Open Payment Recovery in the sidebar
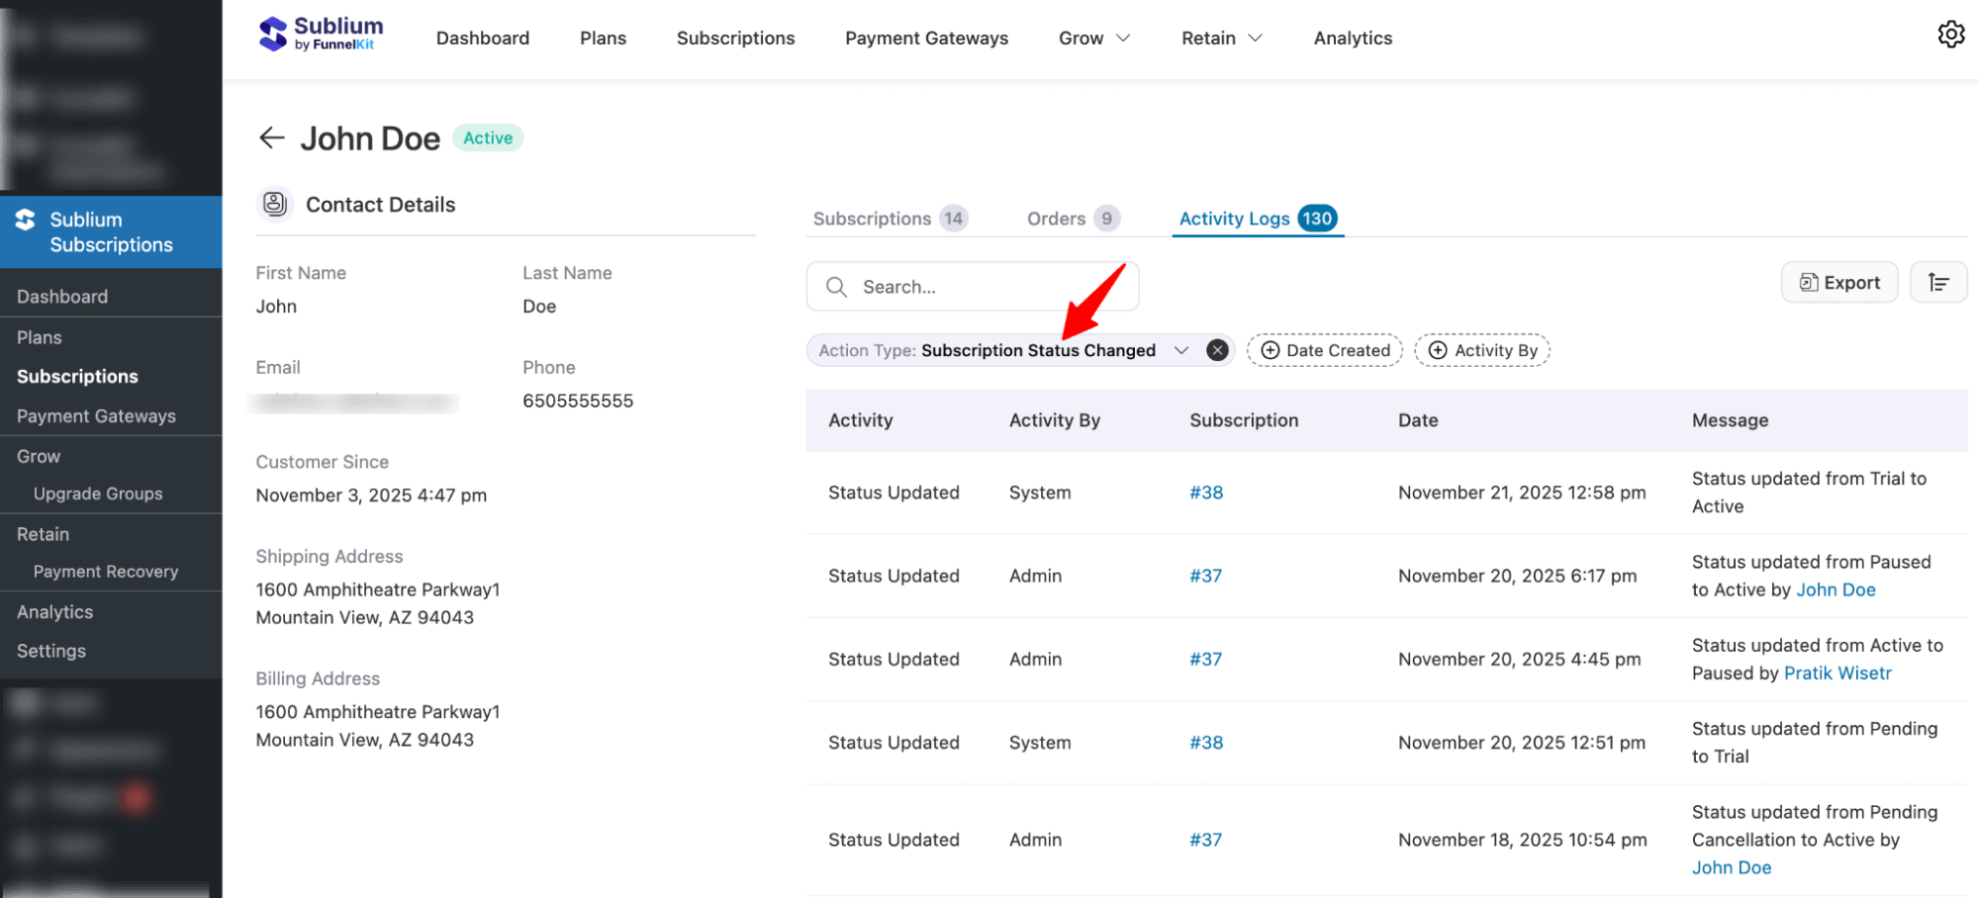This screenshot has width=1978, height=898. [105, 571]
